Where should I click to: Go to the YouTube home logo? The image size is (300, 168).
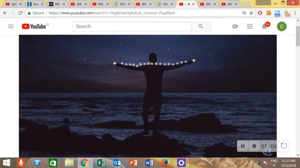coord(34,26)
